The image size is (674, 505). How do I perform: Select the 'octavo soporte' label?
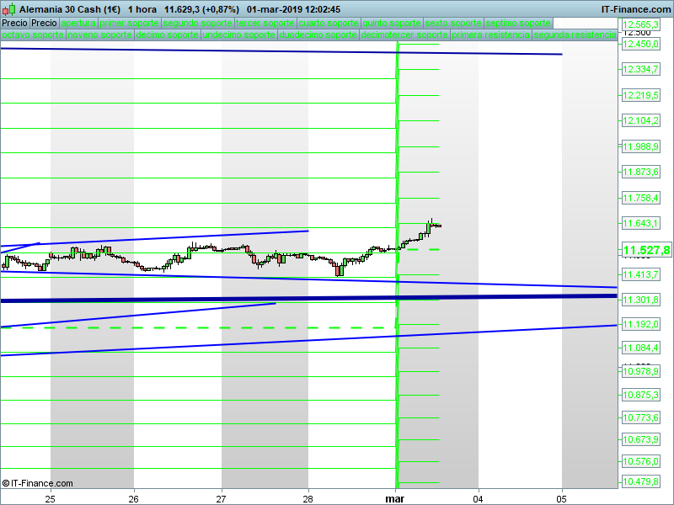[x=33, y=35]
